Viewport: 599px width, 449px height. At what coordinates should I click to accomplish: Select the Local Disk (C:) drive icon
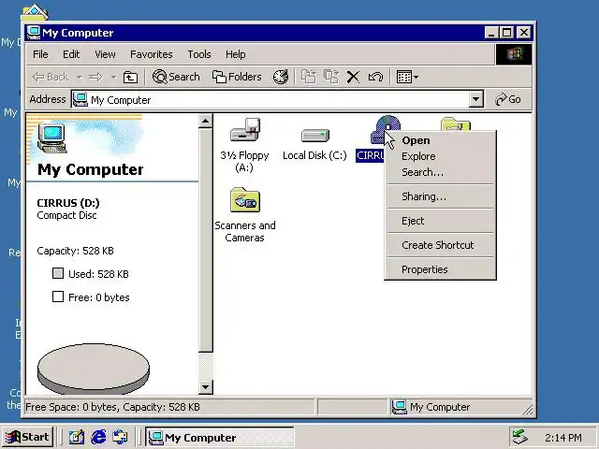pyautogui.click(x=315, y=135)
